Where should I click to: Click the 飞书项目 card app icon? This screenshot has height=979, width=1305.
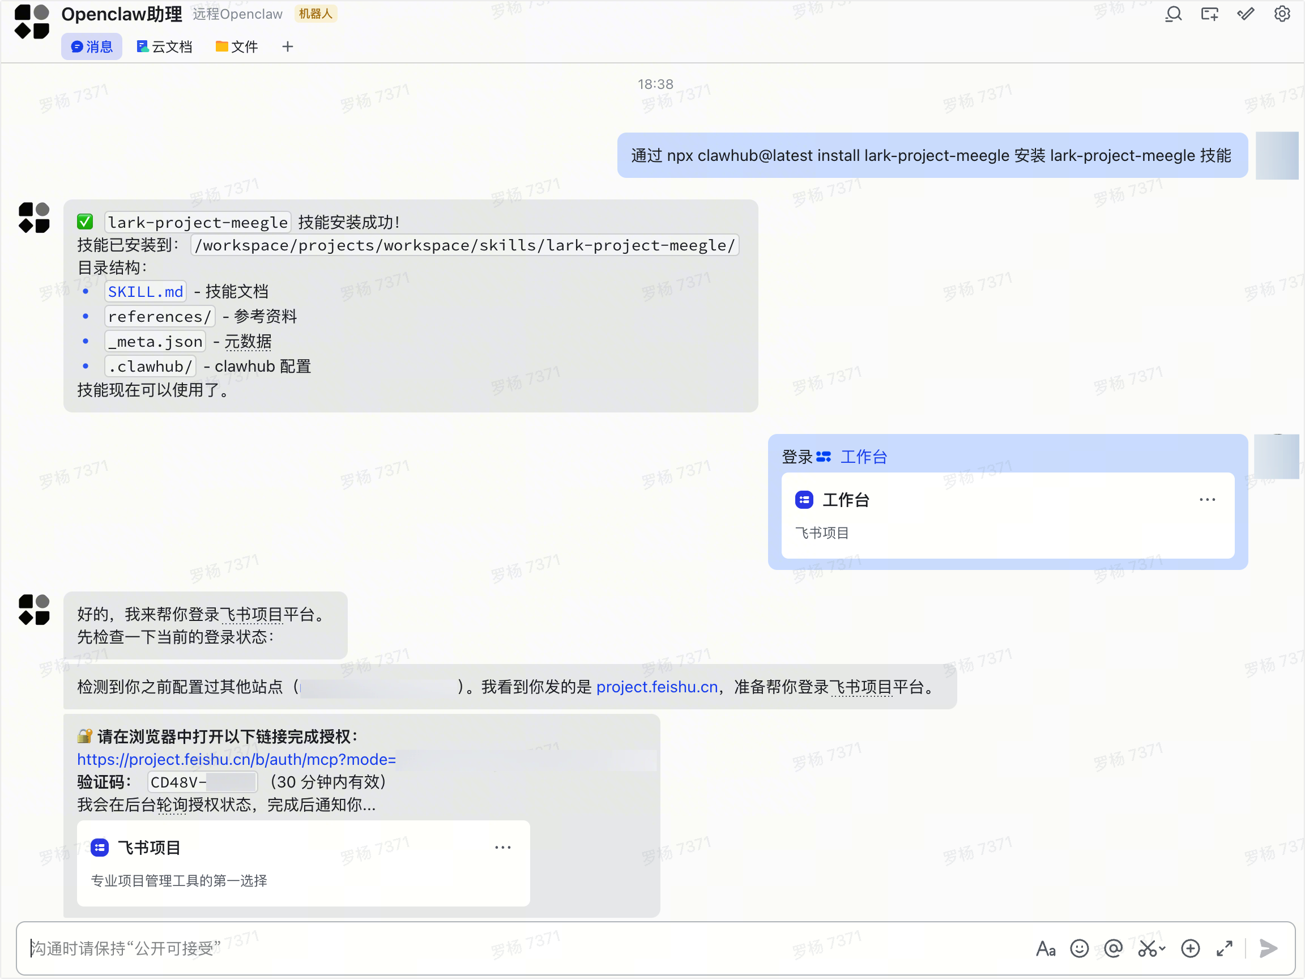click(x=100, y=848)
